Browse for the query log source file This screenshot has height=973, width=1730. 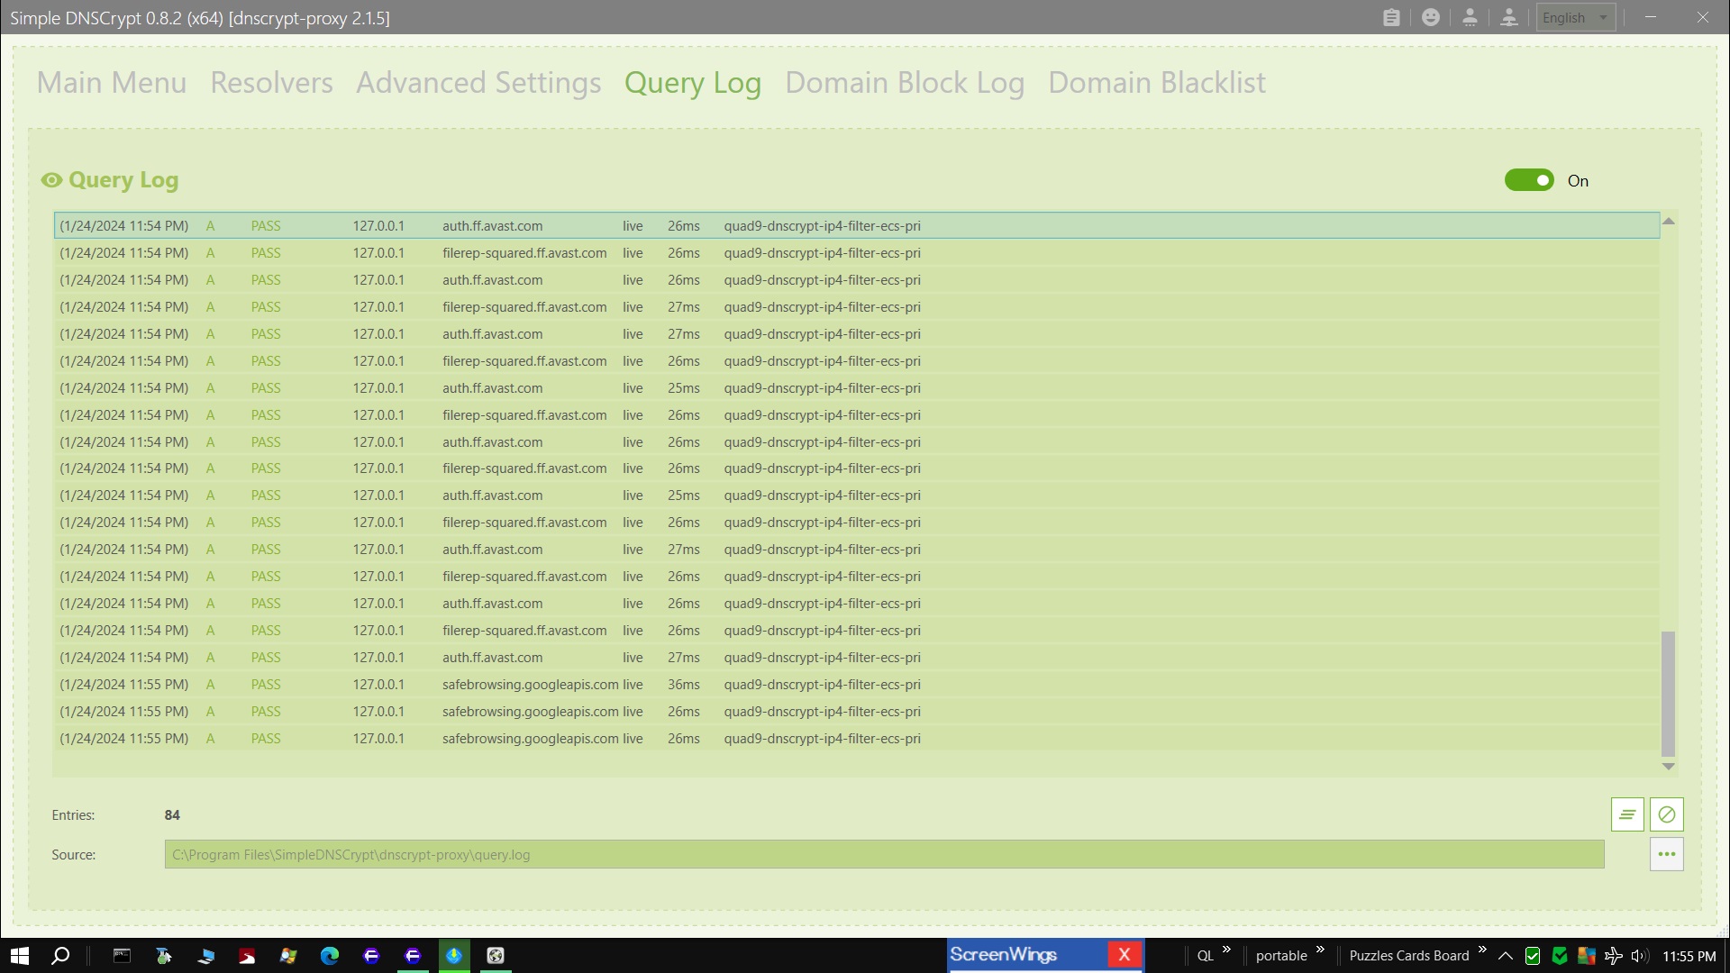pyautogui.click(x=1667, y=854)
